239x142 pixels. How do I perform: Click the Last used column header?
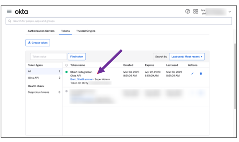point(172,65)
